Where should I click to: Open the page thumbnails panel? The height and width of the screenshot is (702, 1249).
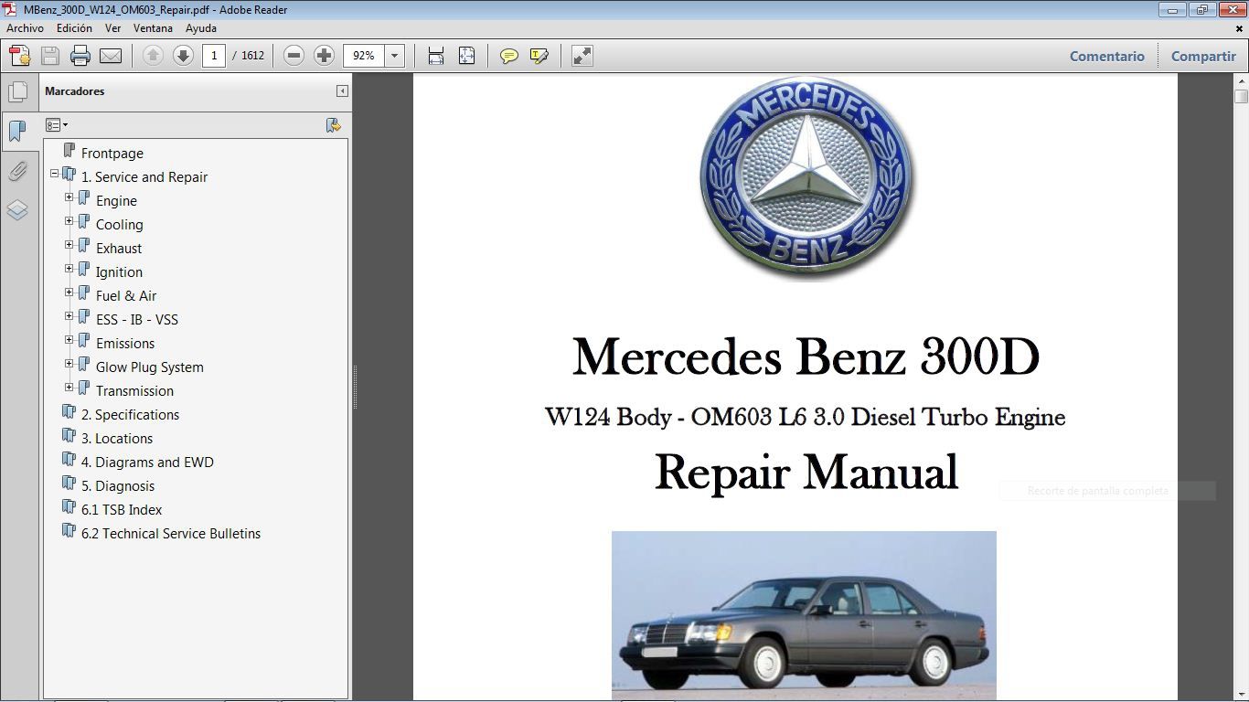click(17, 91)
